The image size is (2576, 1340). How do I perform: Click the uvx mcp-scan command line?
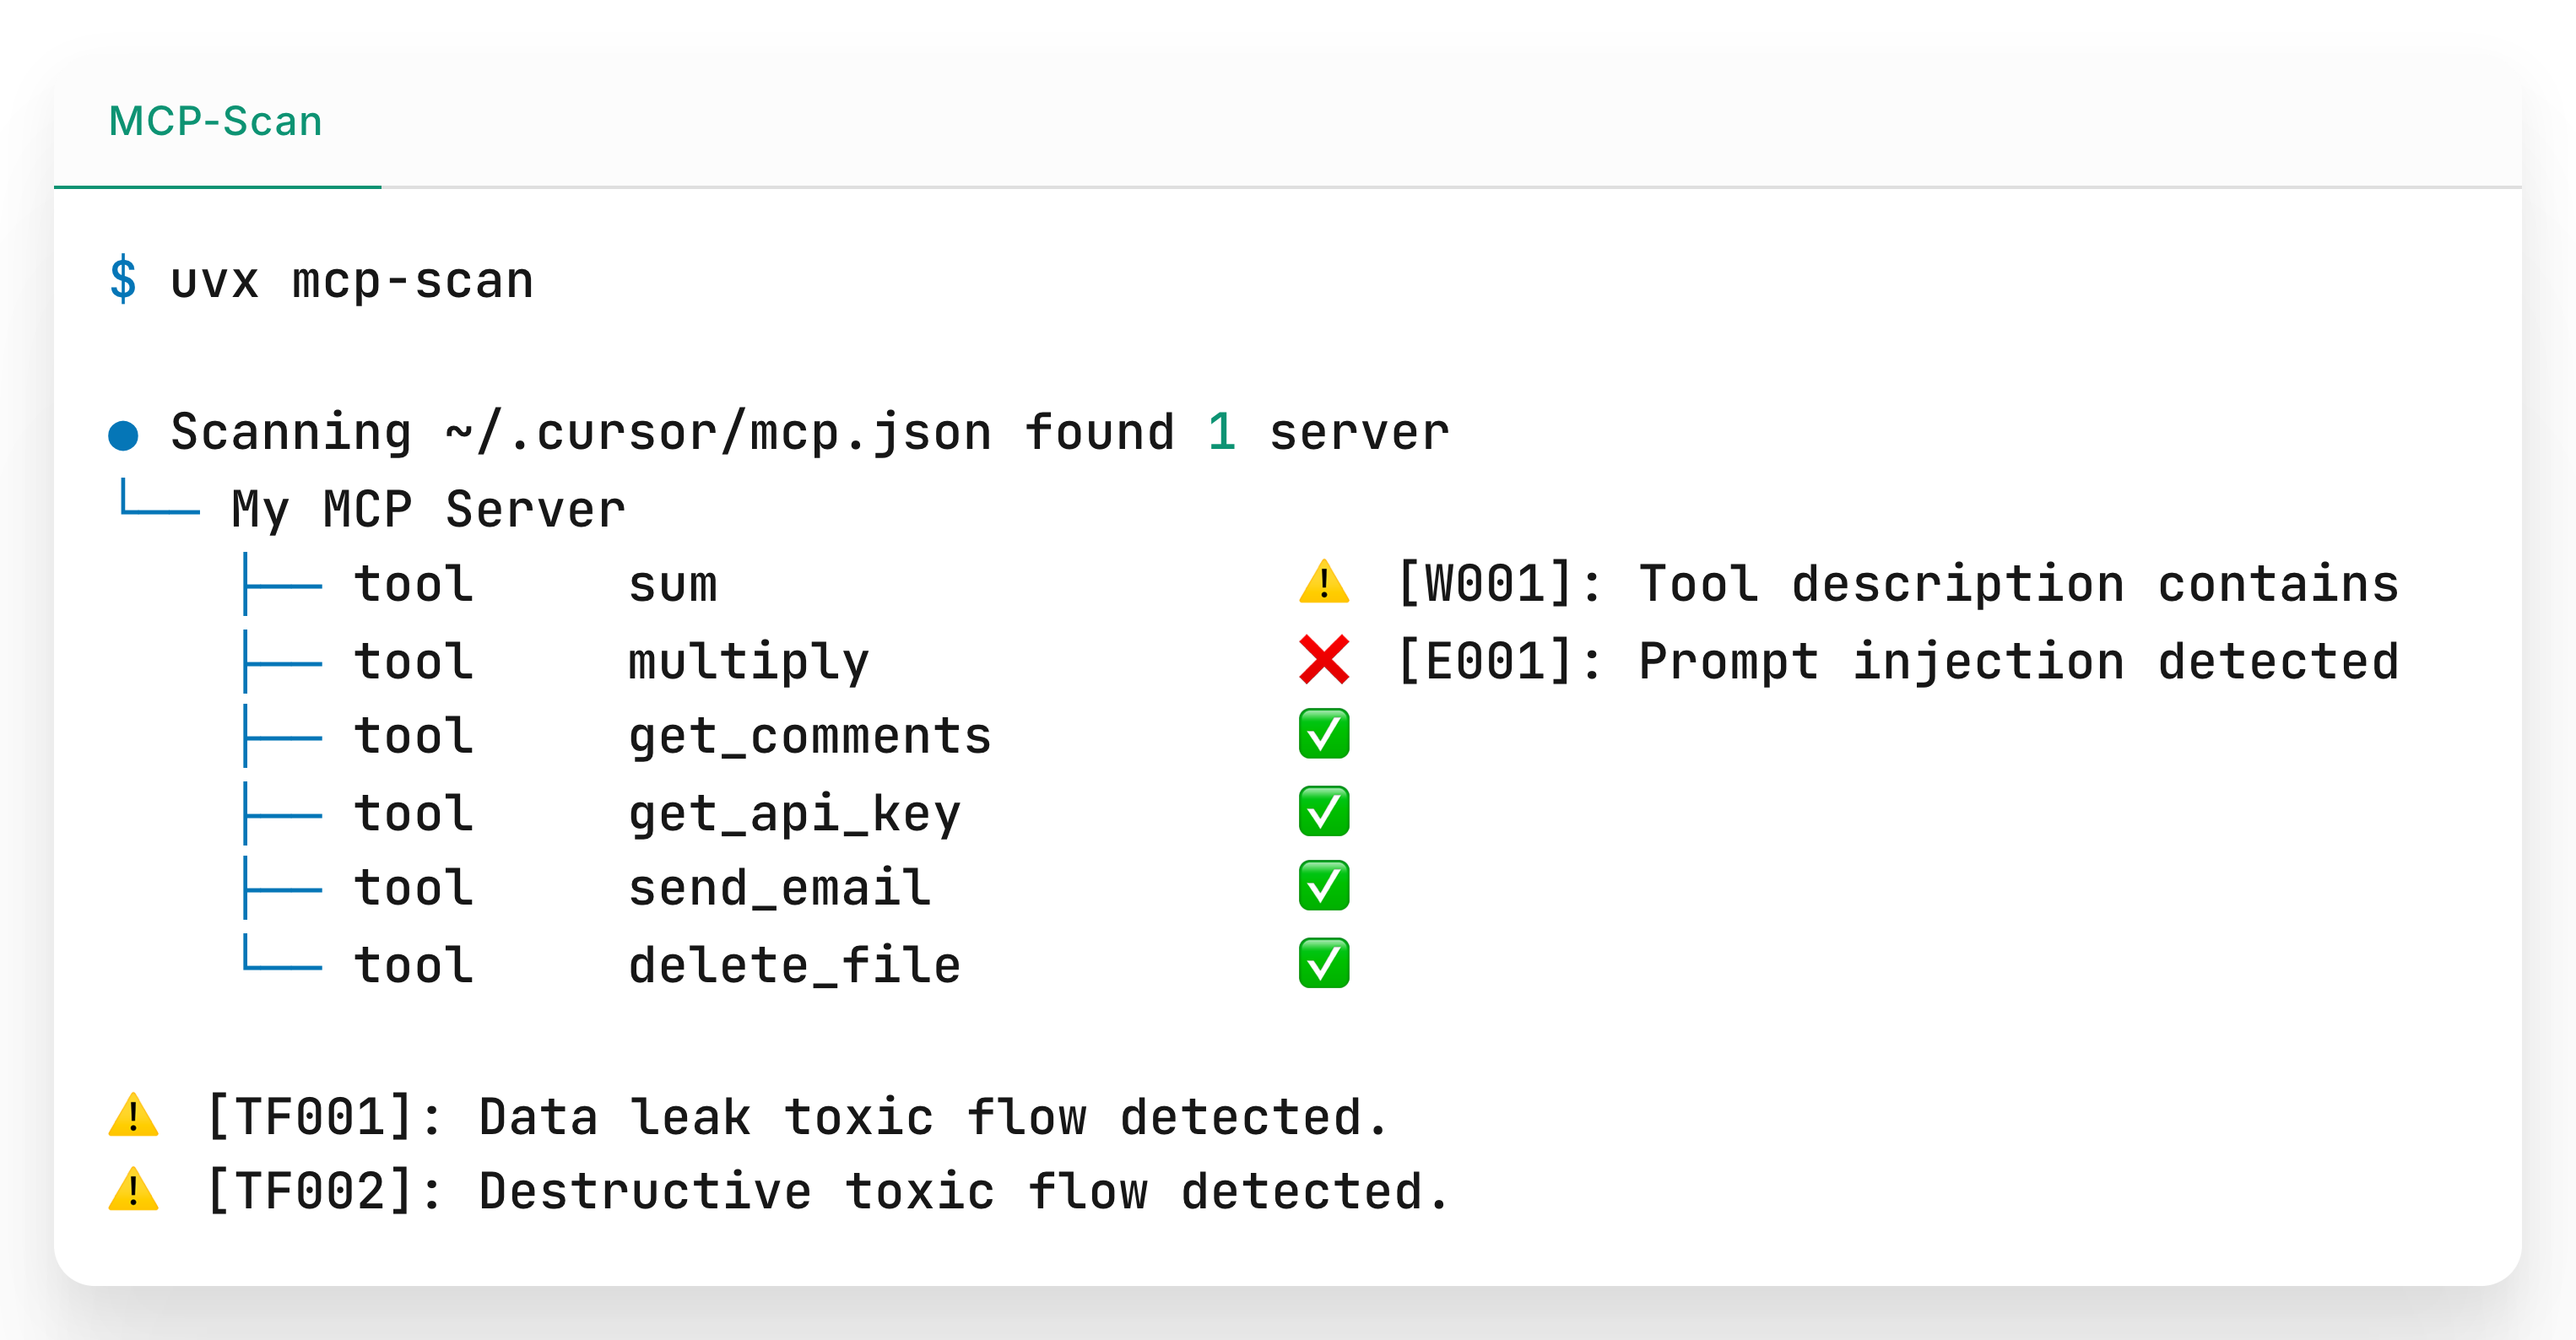[x=352, y=281]
